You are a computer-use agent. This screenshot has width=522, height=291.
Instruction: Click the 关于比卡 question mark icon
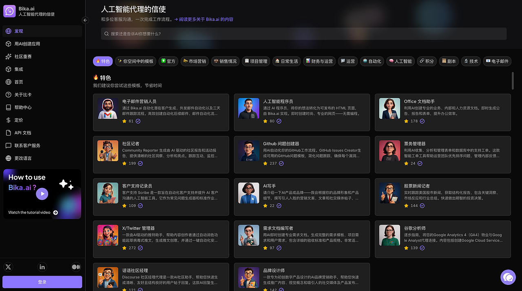tap(8, 94)
